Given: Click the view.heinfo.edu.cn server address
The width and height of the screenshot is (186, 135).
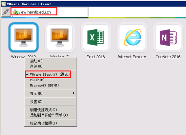Looking at the screenshot, I should click(x=35, y=12).
